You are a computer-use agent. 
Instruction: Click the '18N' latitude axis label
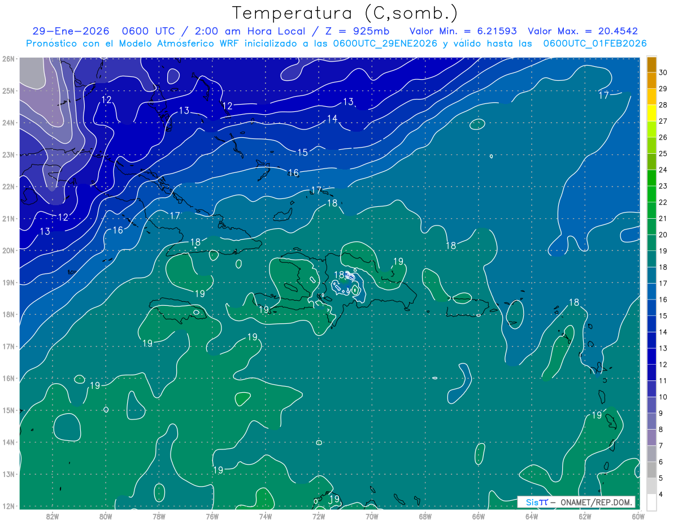point(8,314)
